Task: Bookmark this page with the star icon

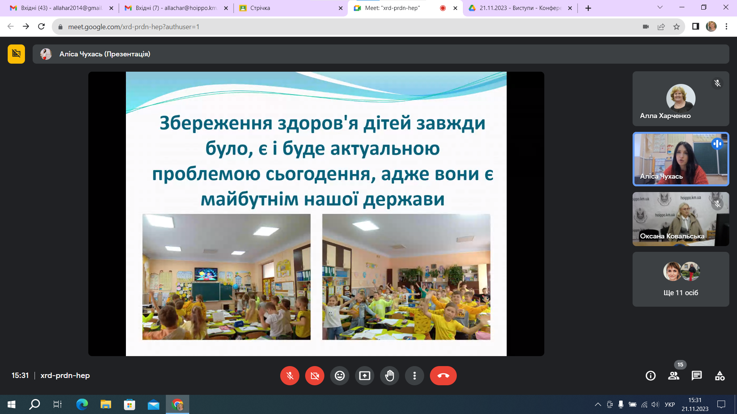Action: (676, 27)
